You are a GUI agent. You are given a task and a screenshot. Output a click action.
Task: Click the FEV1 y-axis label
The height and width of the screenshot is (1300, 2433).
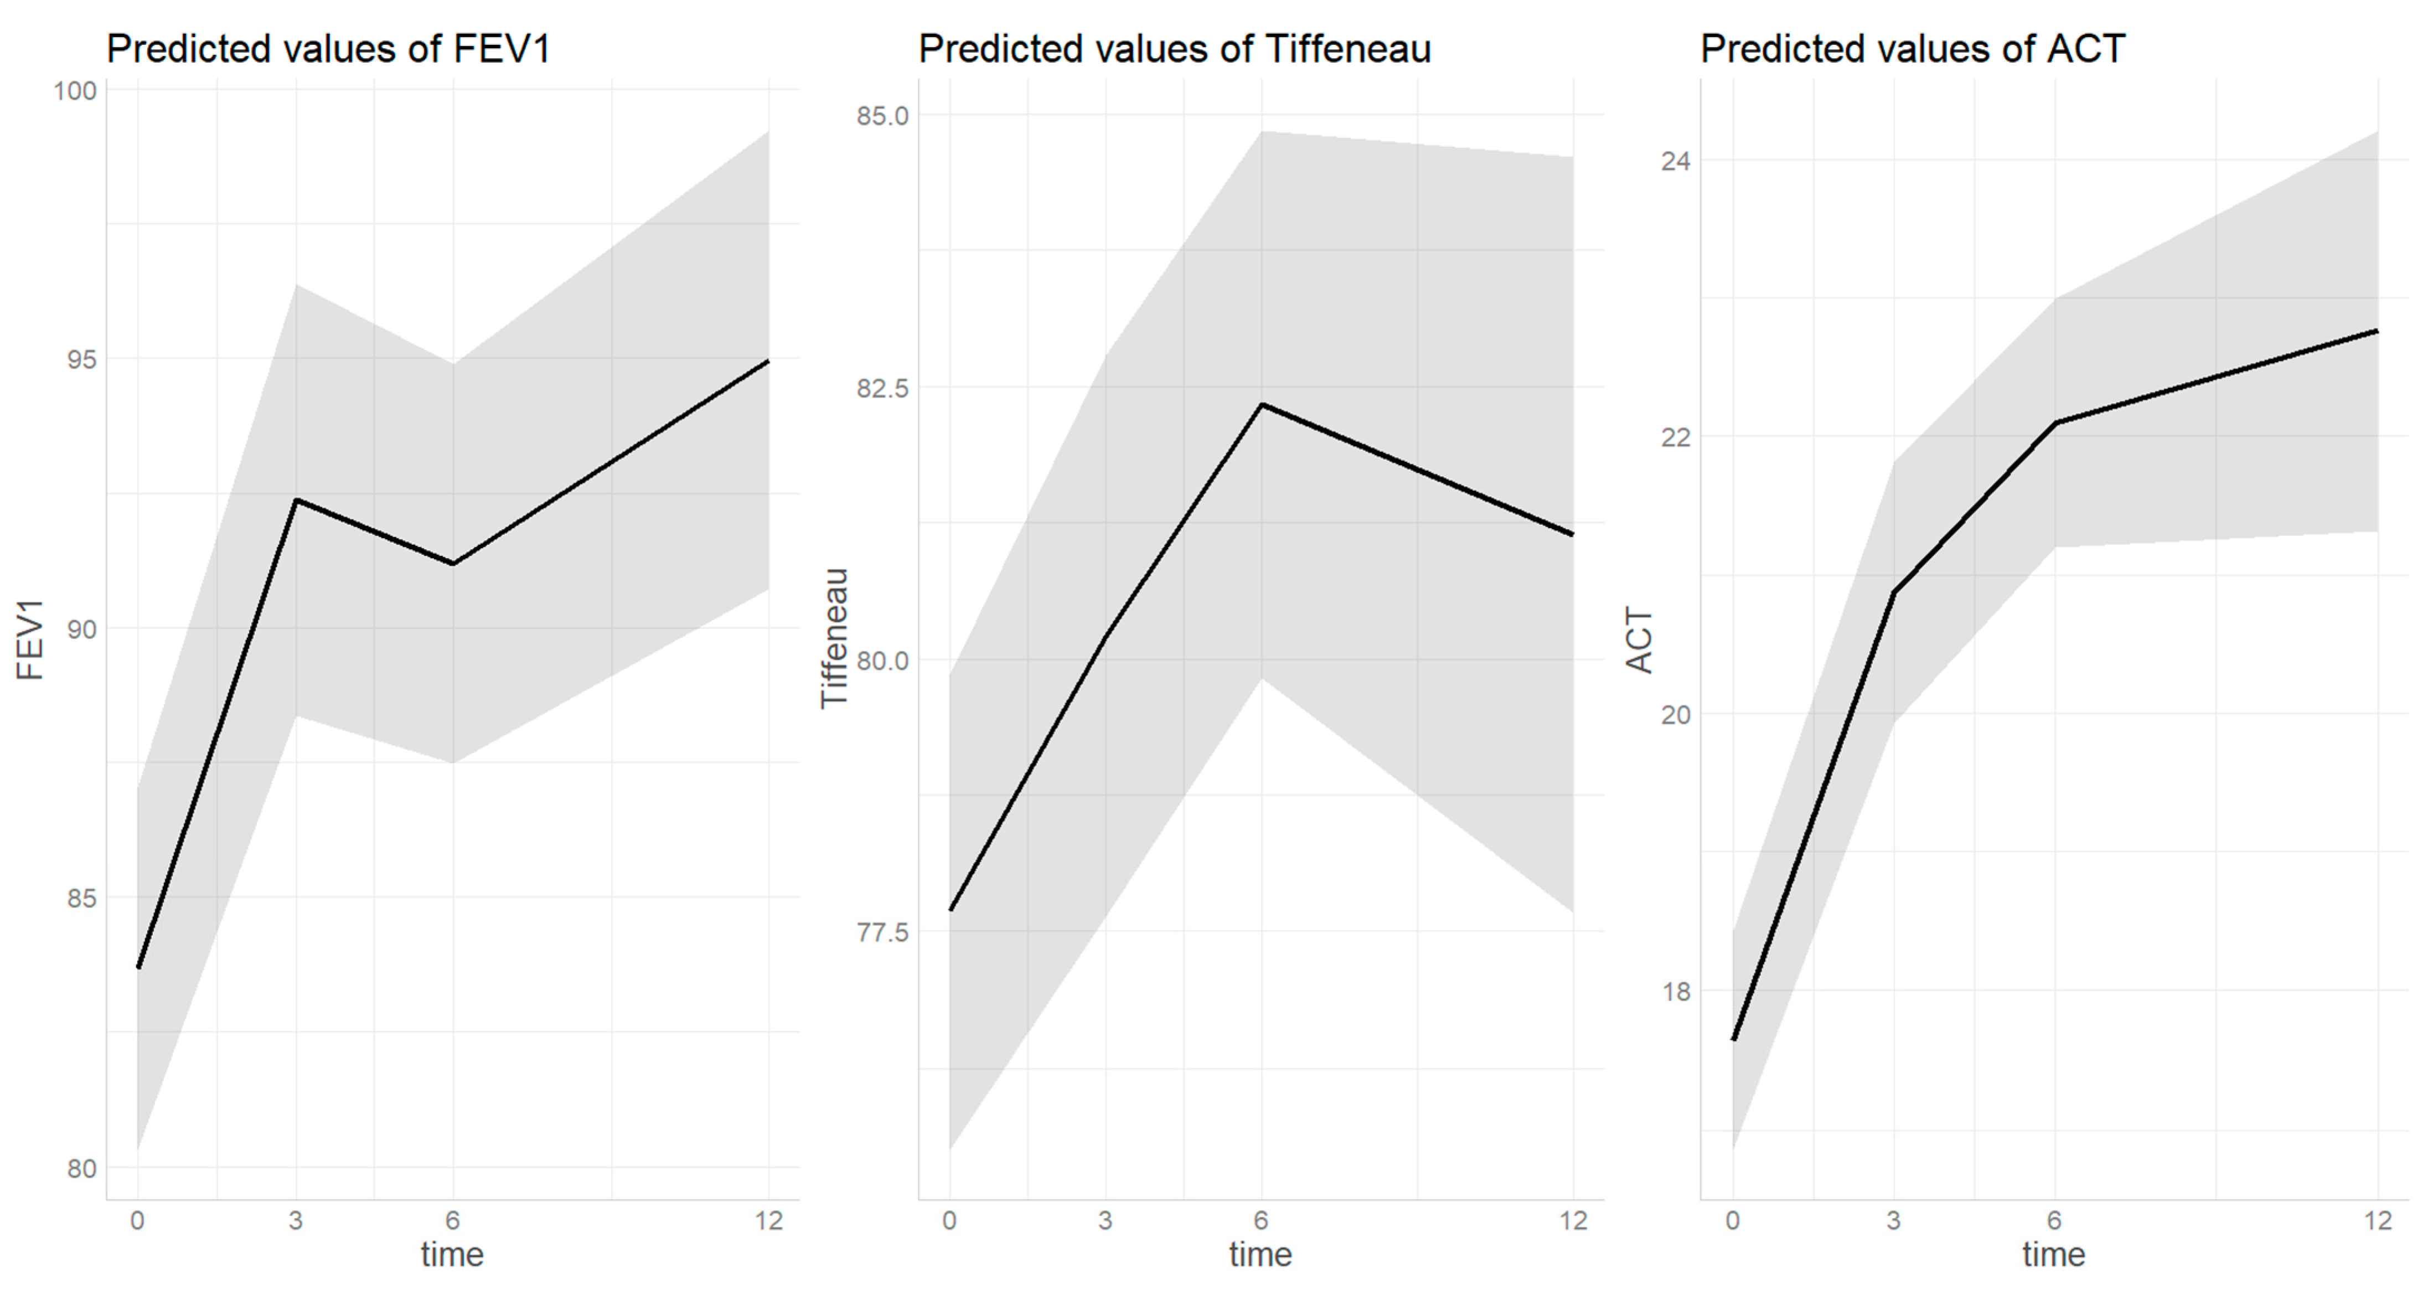[30, 639]
